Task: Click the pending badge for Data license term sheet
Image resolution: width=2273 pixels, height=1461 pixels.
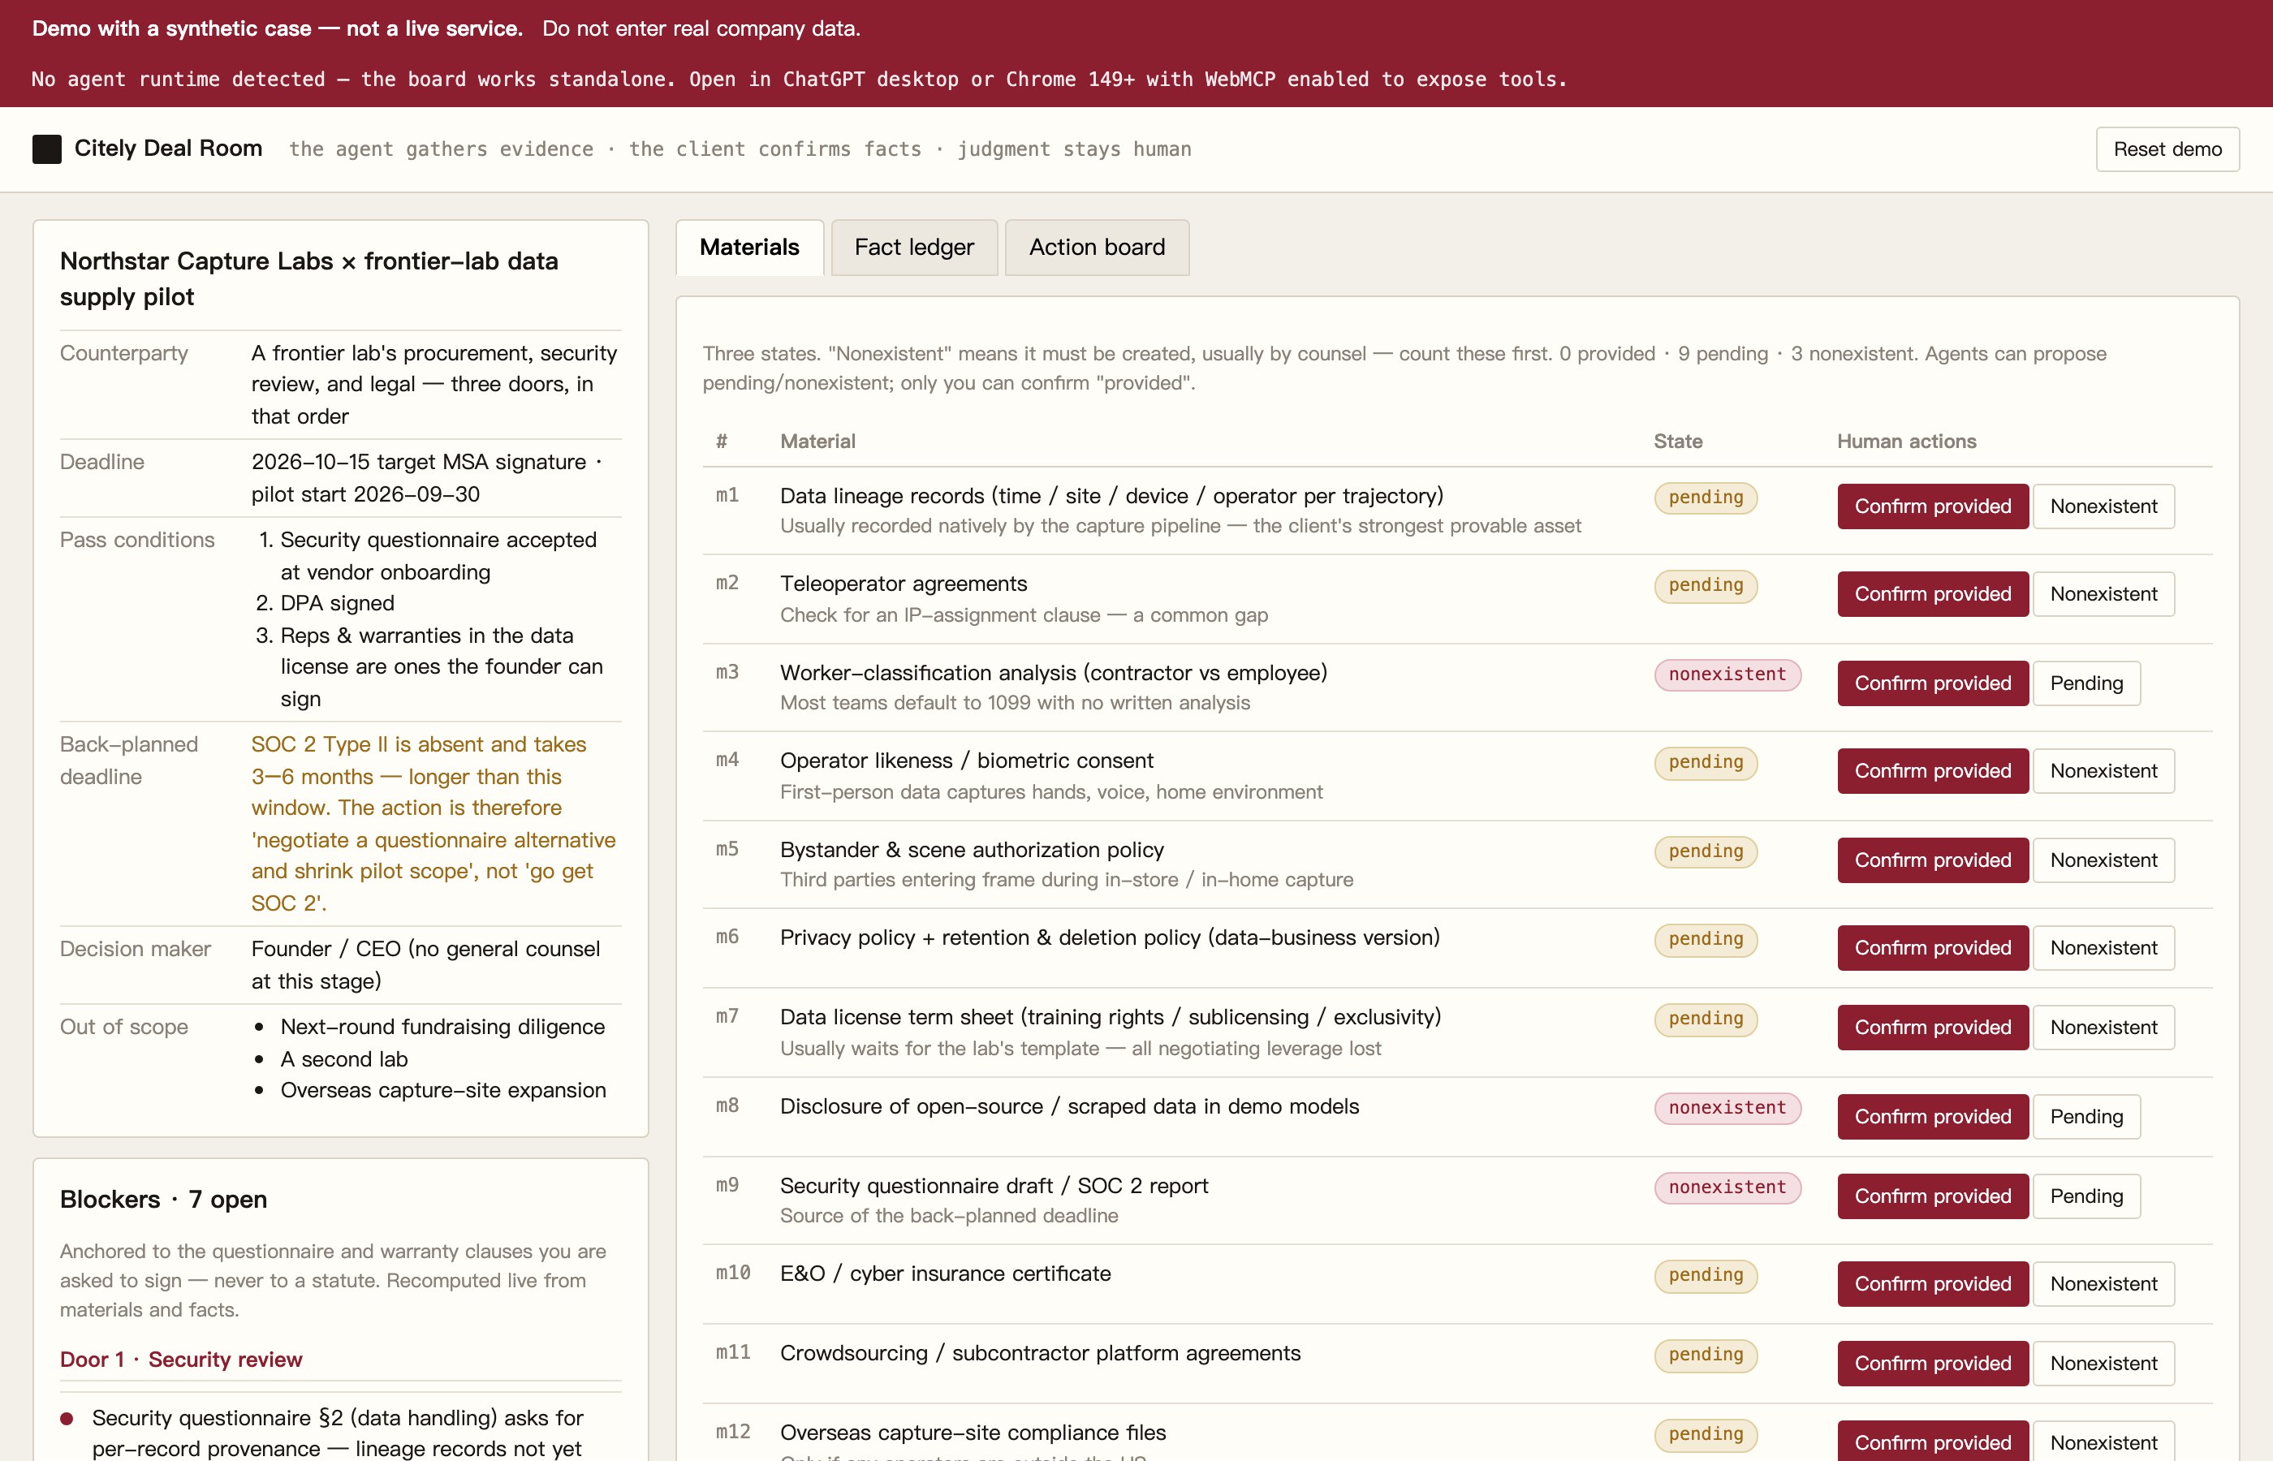Action: coord(1706,1019)
